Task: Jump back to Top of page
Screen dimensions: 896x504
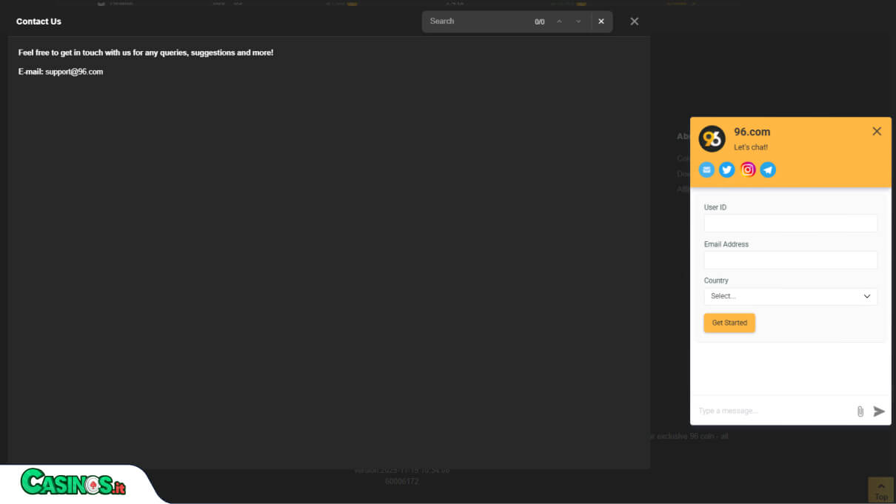Action: point(881,490)
